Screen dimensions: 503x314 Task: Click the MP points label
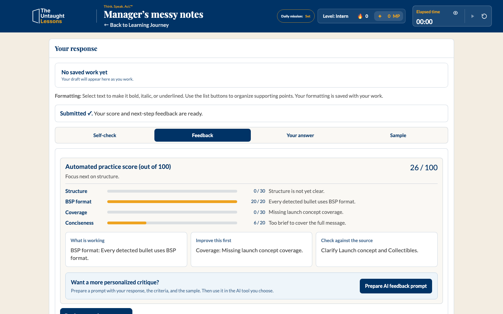396,16
